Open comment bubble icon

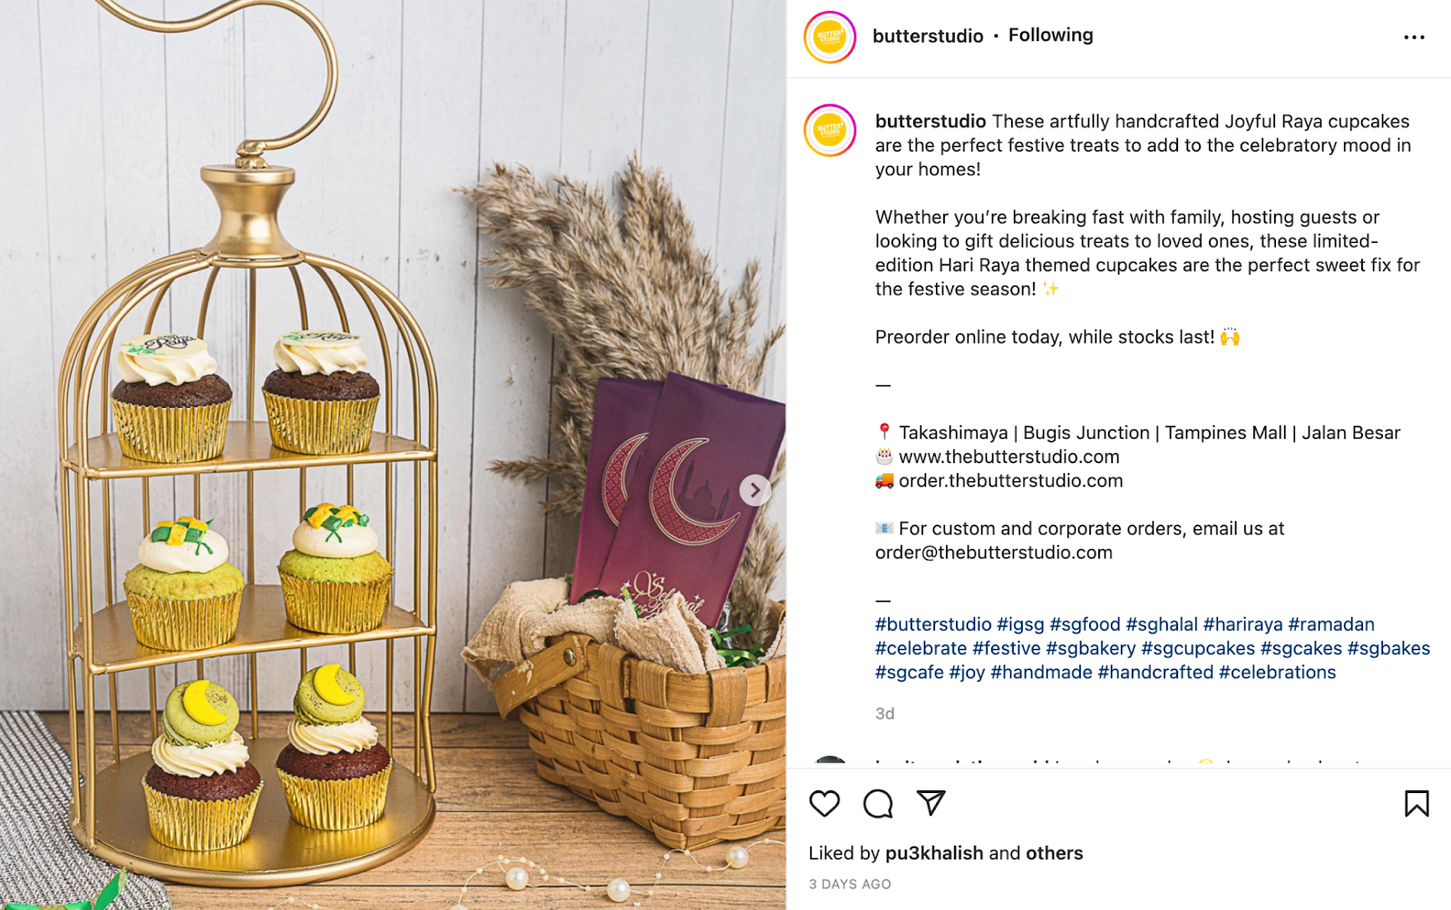click(878, 803)
